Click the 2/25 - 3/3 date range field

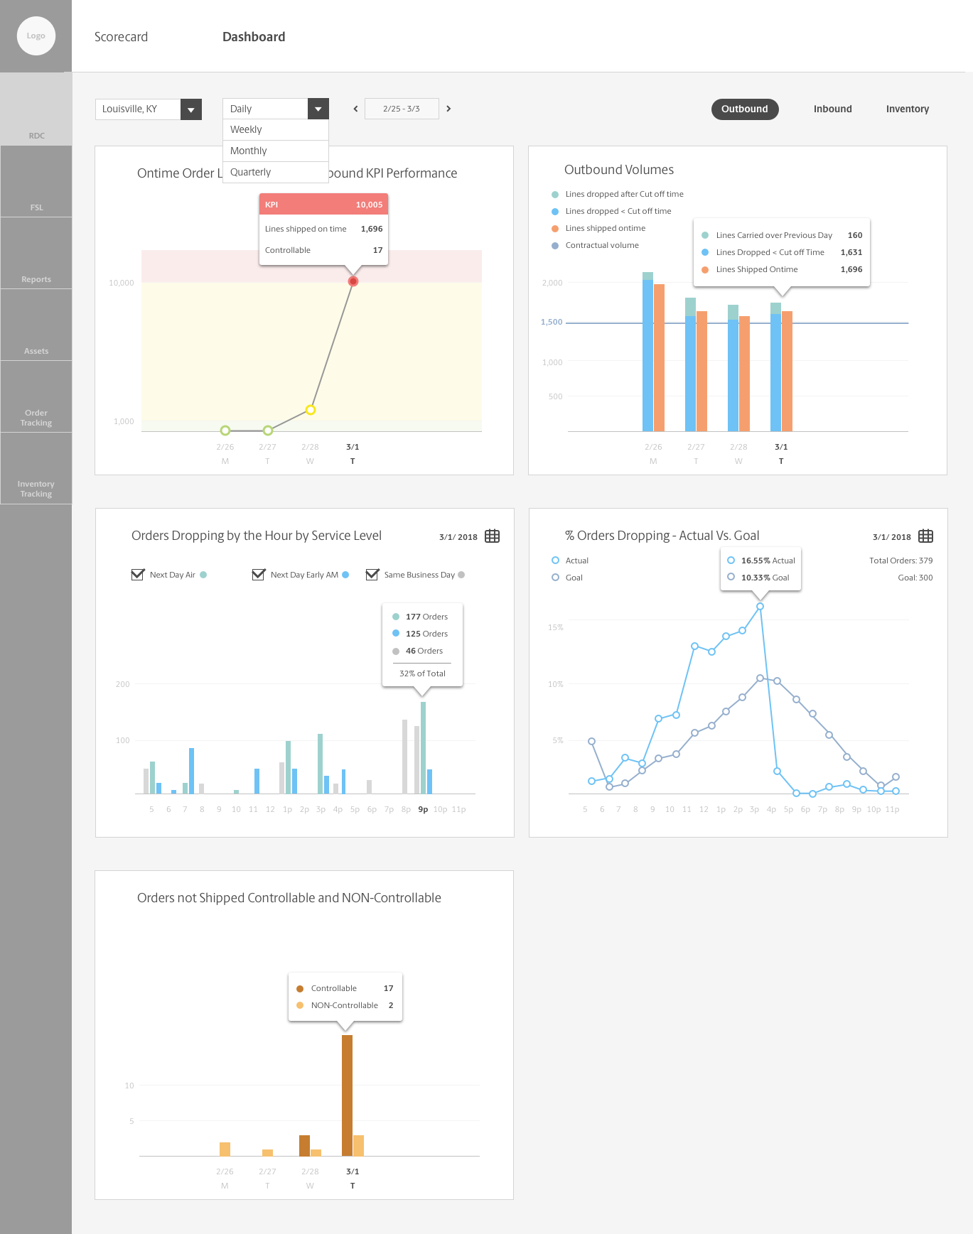[x=402, y=109]
